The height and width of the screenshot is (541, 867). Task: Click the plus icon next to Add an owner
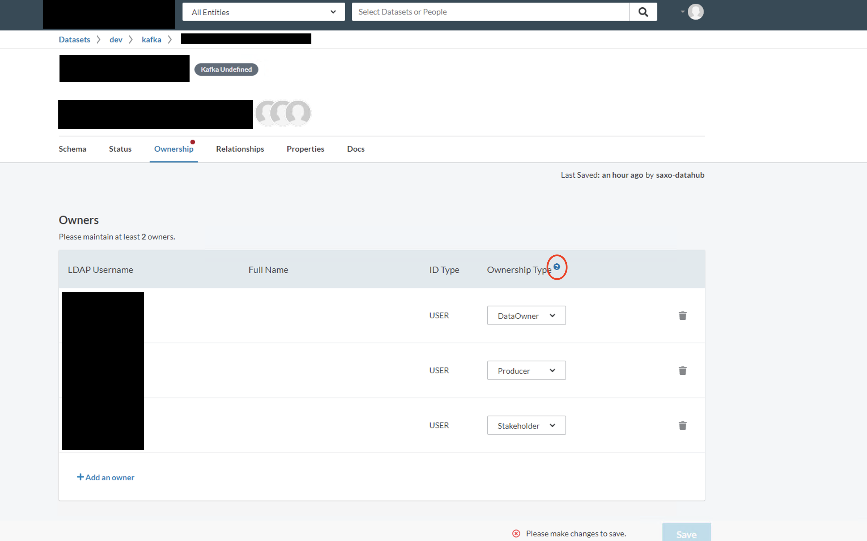tap(80, 477)
